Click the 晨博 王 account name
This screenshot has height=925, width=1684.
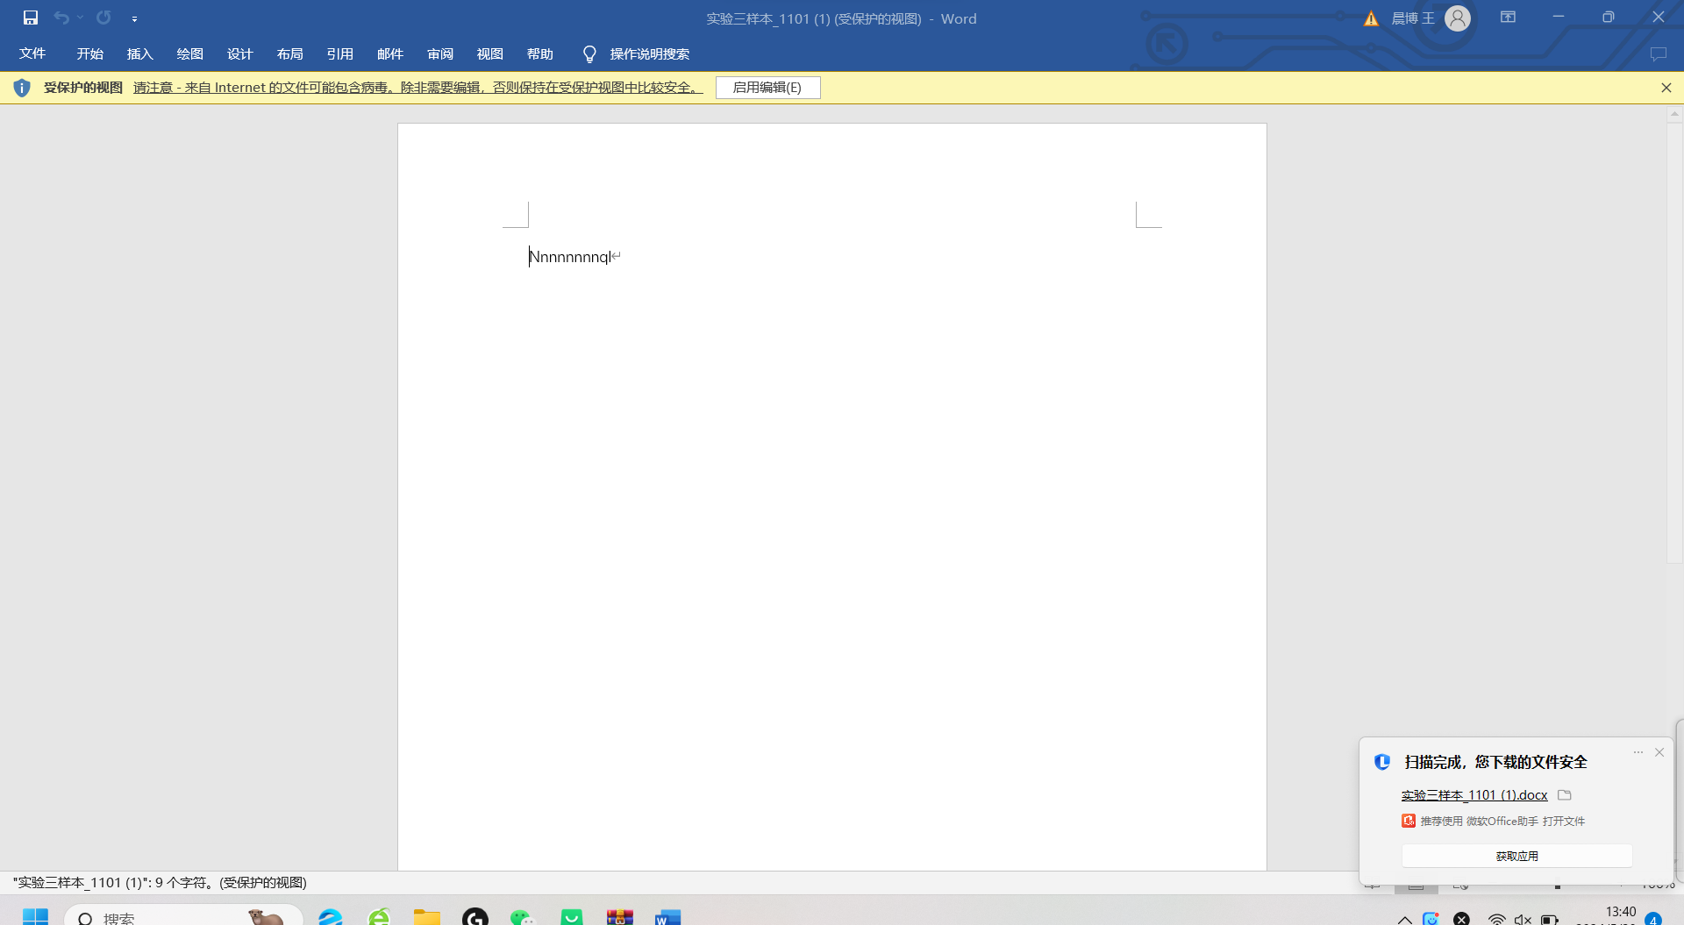pos(1413,18)
